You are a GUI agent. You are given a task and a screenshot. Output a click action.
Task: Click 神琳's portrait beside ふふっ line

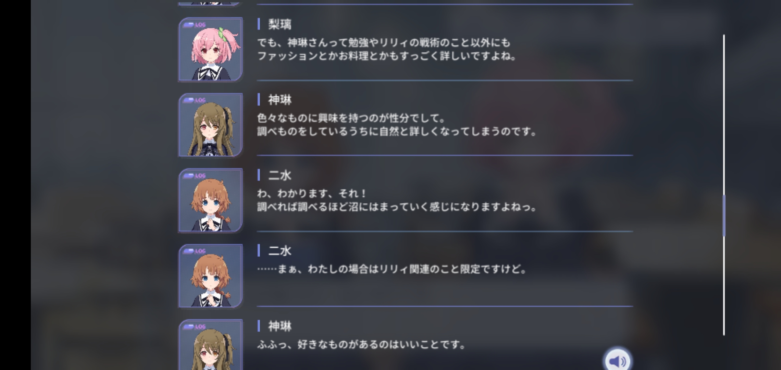click(210, 345)
